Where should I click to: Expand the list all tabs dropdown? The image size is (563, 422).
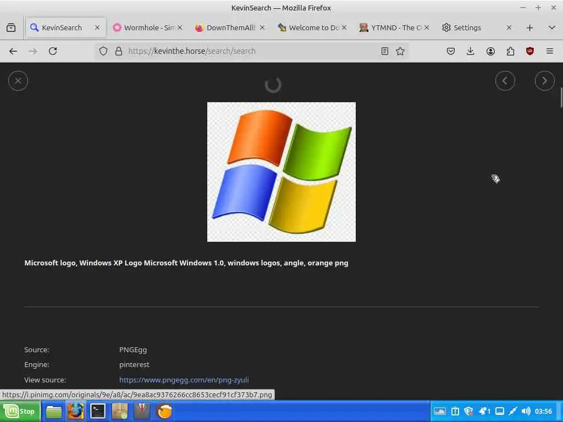pyautogui.click(x=552, y=27)
